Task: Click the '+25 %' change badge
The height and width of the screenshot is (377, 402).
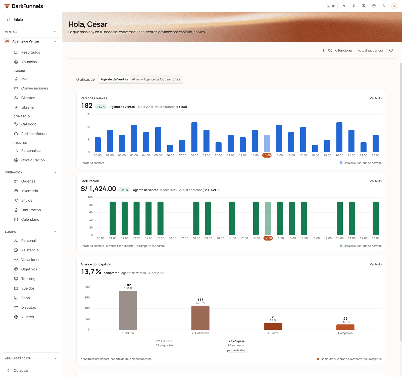Action: tap(124, 190)
